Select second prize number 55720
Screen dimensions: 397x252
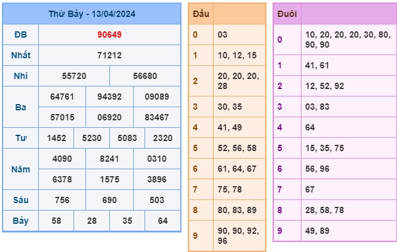coord(74,76)
